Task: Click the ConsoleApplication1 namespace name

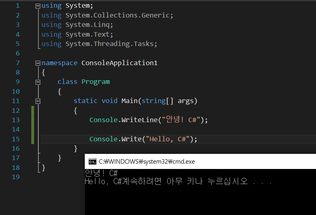Action: 119,63
